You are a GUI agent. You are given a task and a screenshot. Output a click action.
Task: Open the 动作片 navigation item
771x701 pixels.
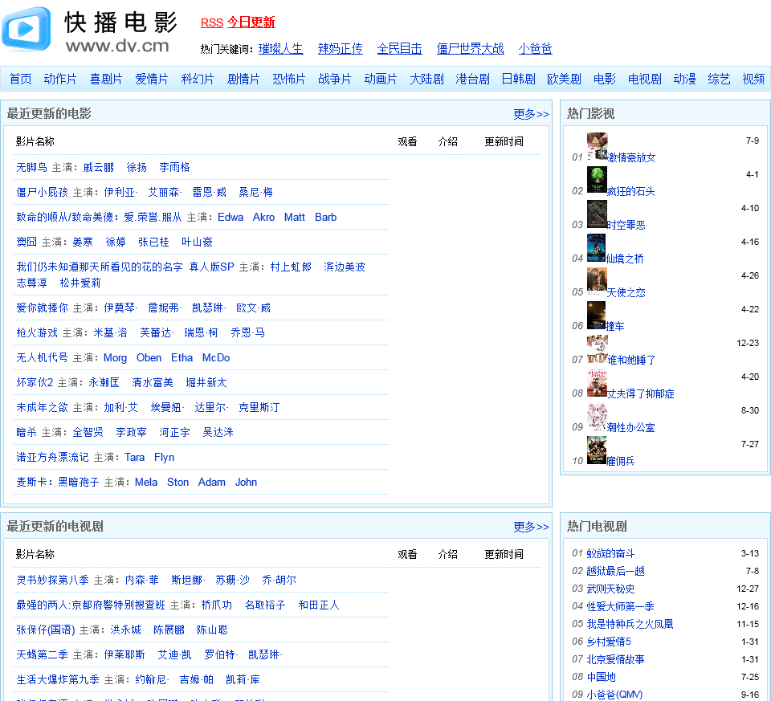coord(60,79)
